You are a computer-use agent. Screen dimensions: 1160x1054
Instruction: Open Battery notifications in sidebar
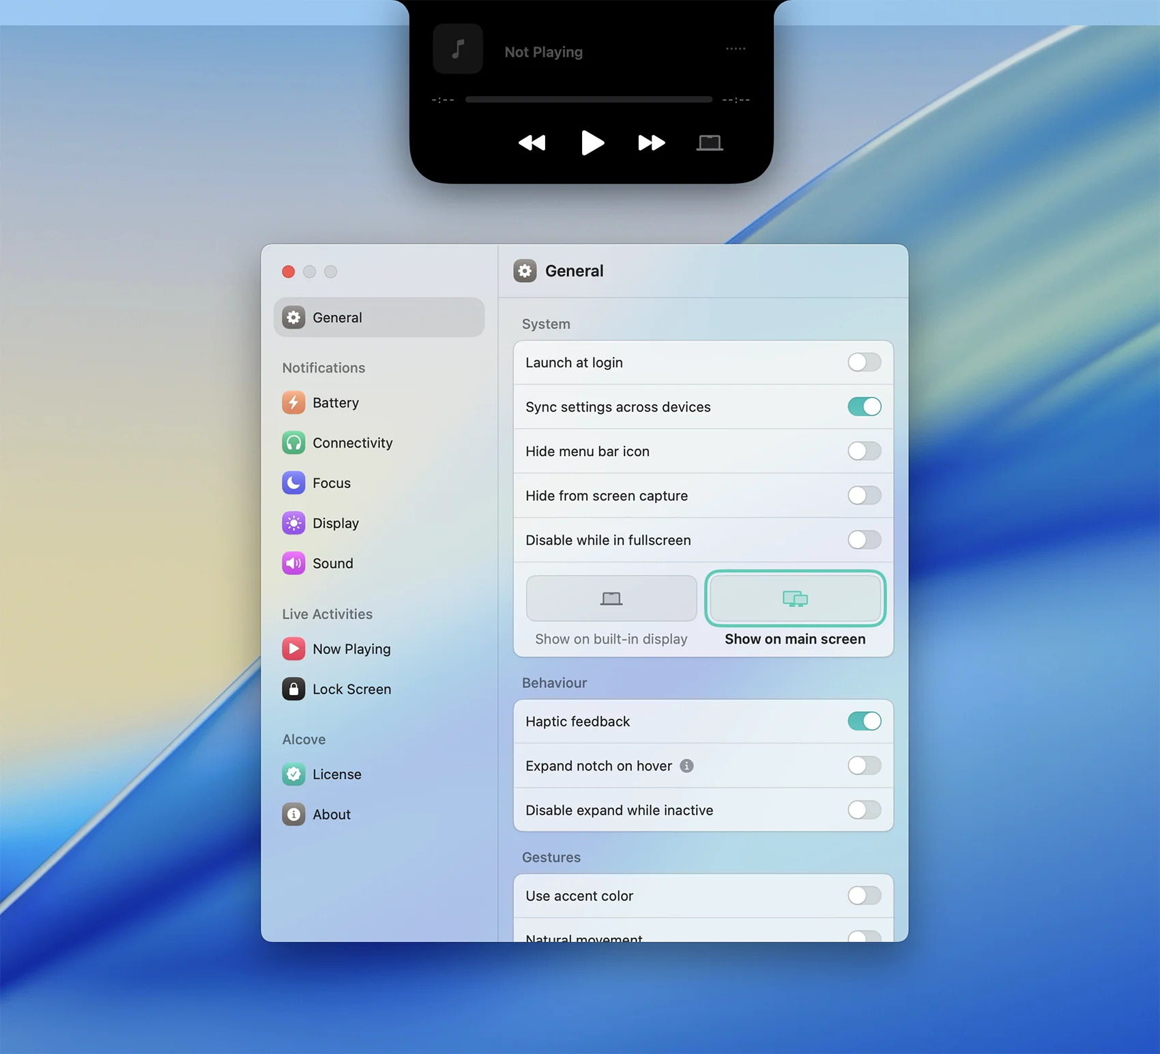[335, 403]
